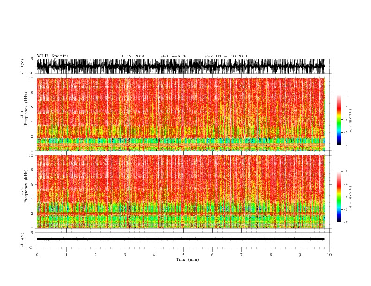Click time axis tick label '8'
The height and width of the screenshot is (286, 371).
pyautogui.click(x=271, y=255)
